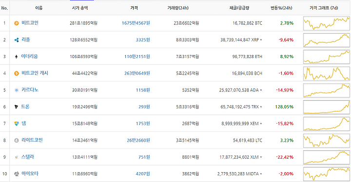Open the 비트코인 캐시 coin page
Image resolution: width=351 pixels, height=182 pixels.
coord(35,73)
